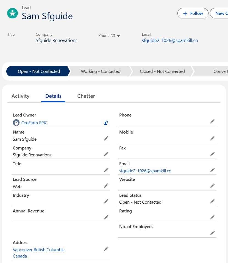This screenshot has height=263, width=228.
Task: Click the Sam Sfguide page heading
Action: pyautogui.click(x=47, y=16)
